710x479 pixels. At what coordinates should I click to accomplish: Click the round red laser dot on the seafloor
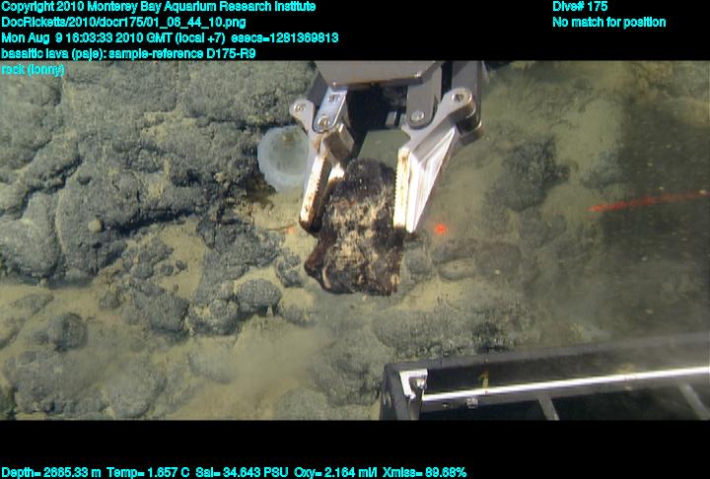[439, 229]
